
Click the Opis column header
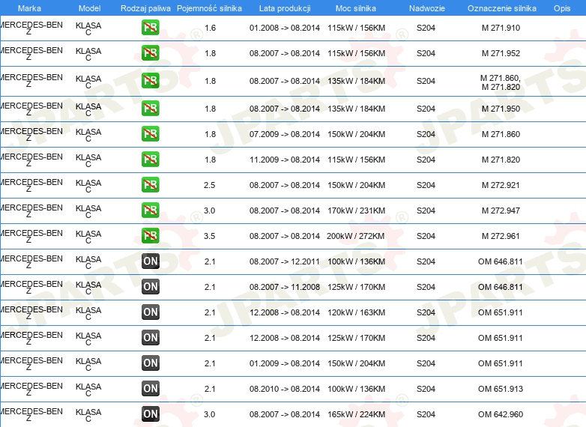[562, 8]
